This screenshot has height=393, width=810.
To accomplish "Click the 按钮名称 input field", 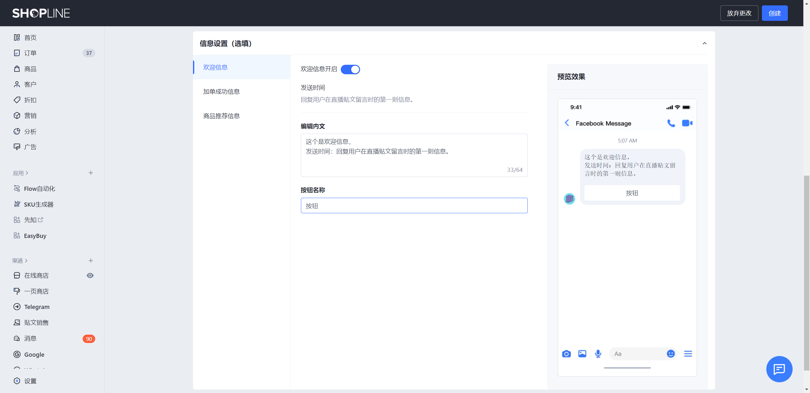I will (414, 206).
